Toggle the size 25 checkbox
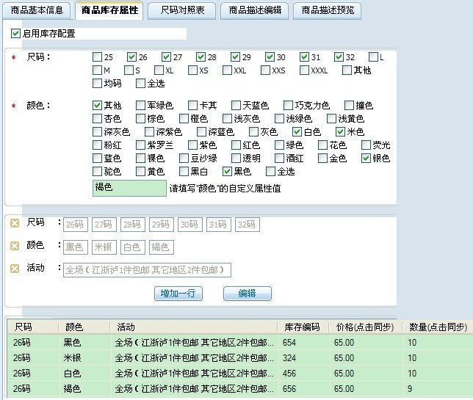 click(98, 57)
